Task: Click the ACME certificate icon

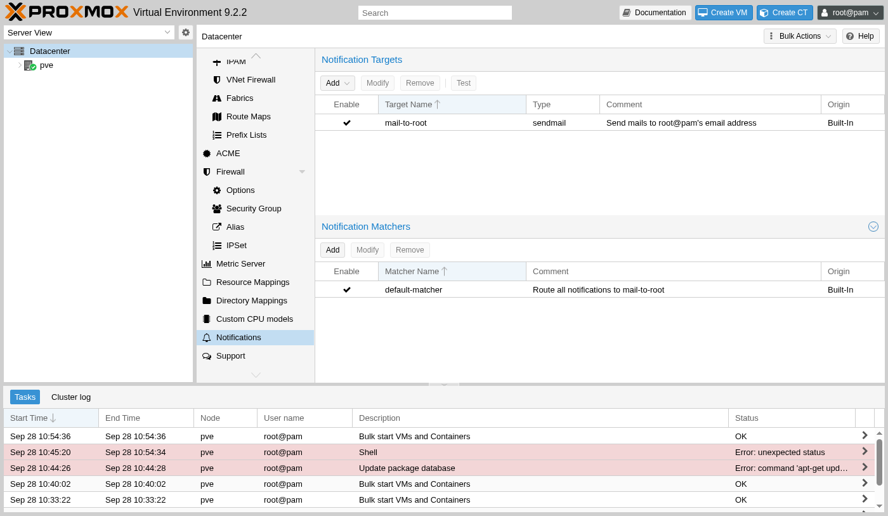Action: 207,154
